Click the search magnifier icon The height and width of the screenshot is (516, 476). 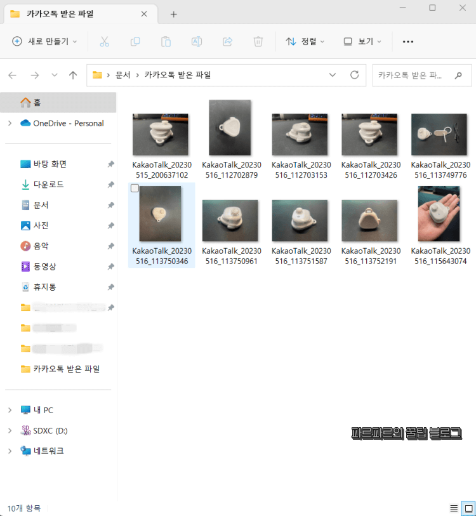458,76
